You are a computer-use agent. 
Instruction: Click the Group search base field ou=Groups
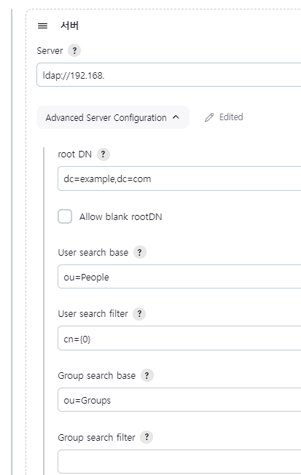pyautogui.click(x=179, y=400)
